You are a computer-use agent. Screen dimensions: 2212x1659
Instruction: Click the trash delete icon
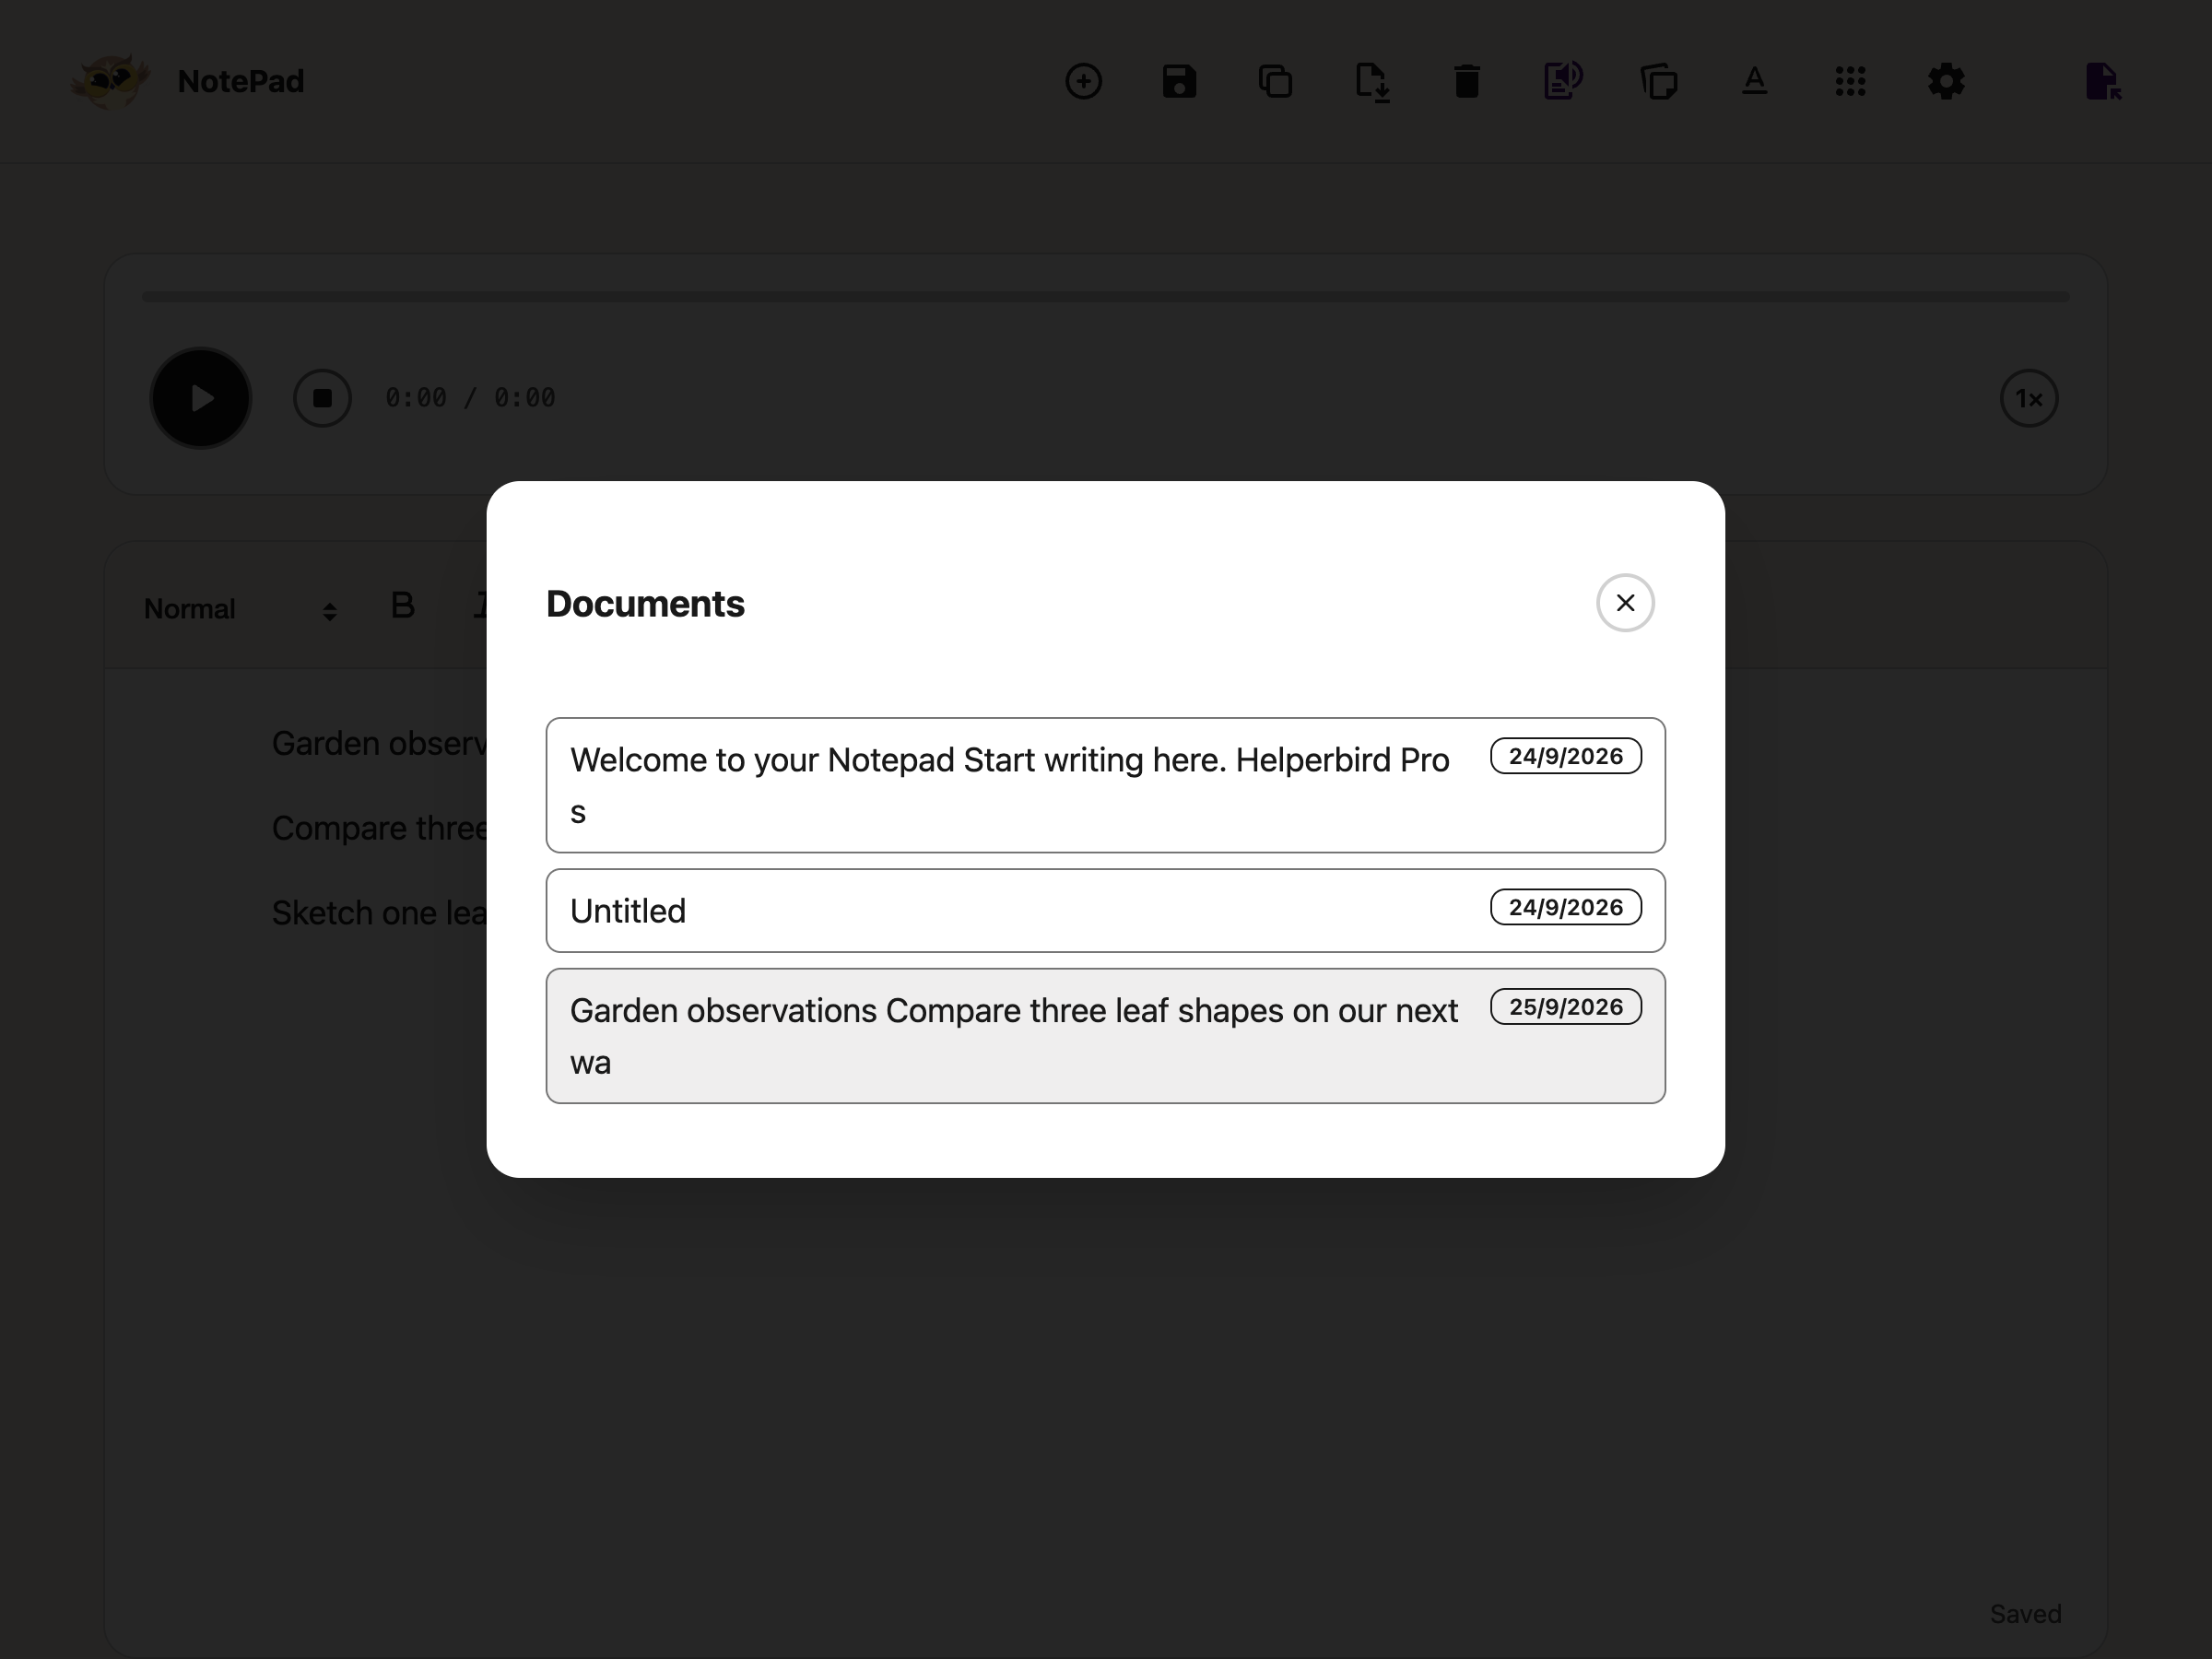coord(1467,81)
